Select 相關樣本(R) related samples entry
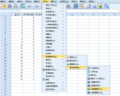Image resolution: width=120 pixels, height=96 pixels. tap(76, 64)
